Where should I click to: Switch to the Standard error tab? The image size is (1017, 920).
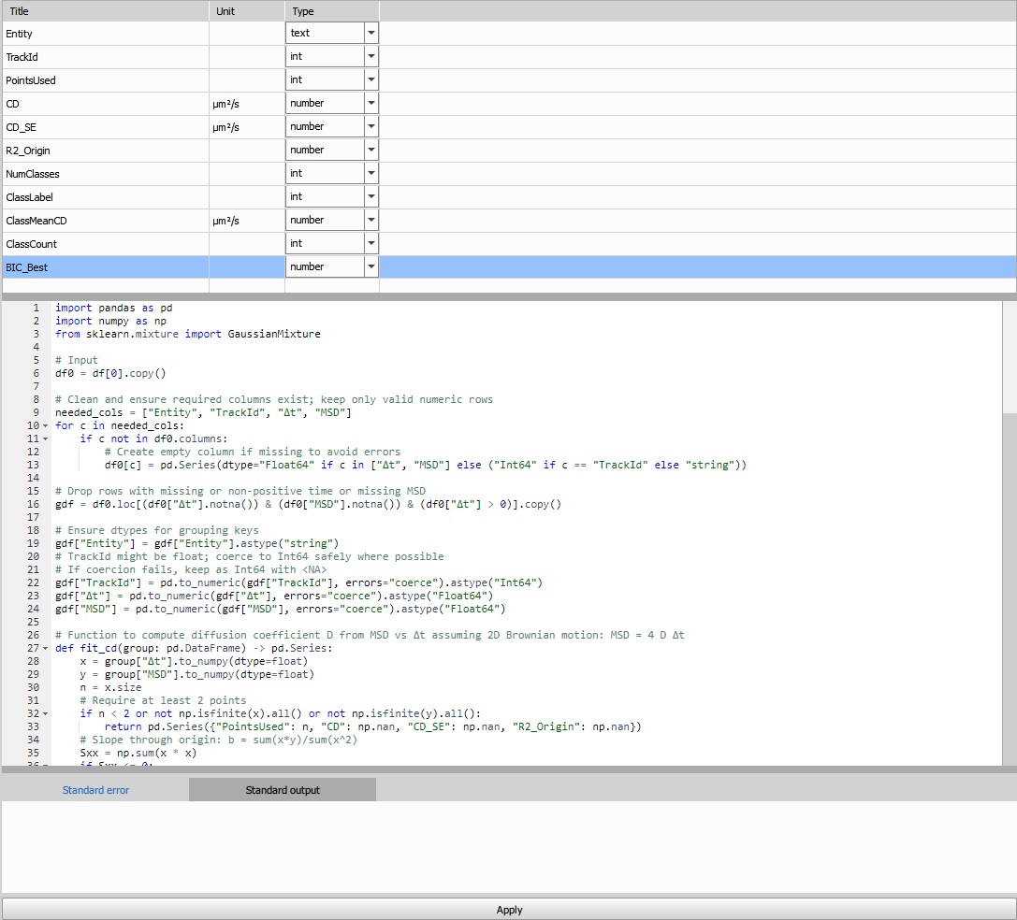[95, 790]
